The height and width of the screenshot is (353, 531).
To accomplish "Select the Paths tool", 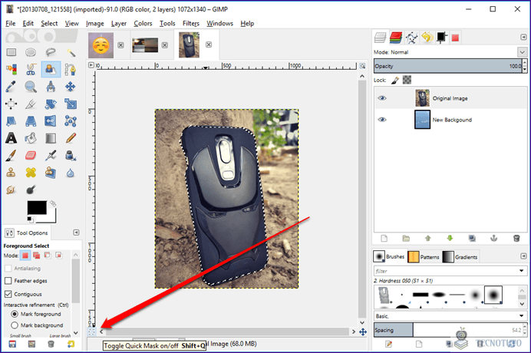I will [71, 69].
